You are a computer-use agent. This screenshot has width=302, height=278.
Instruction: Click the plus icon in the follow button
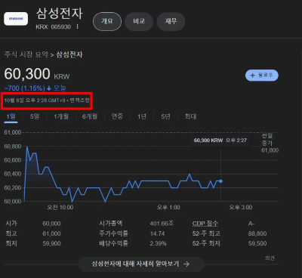point(252,76)
